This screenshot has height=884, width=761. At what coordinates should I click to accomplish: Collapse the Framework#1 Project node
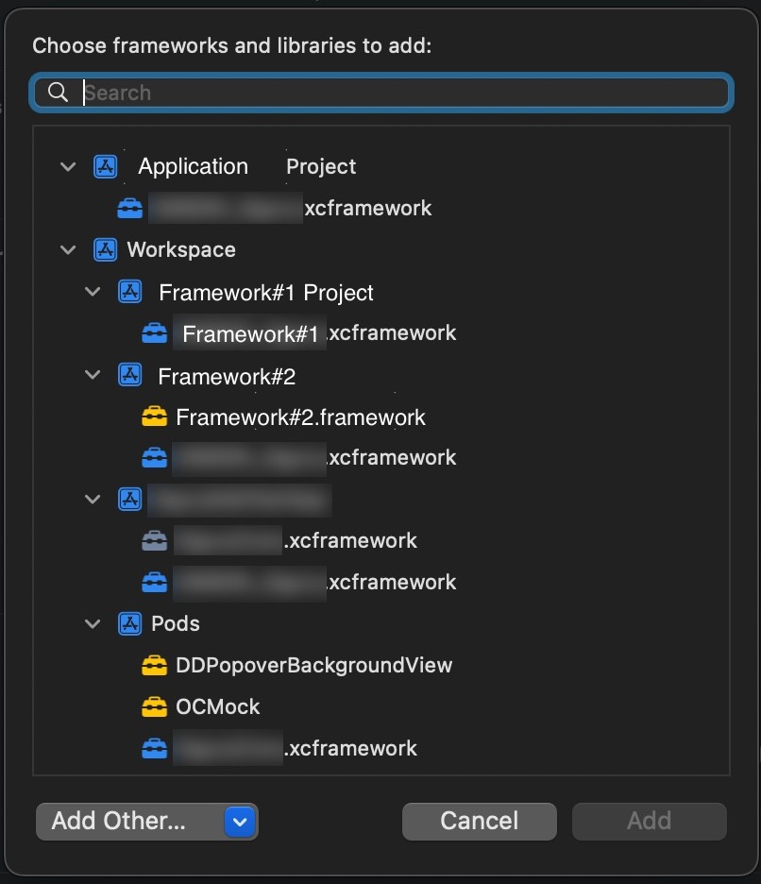pyautogui.click(x=93, y=292)
